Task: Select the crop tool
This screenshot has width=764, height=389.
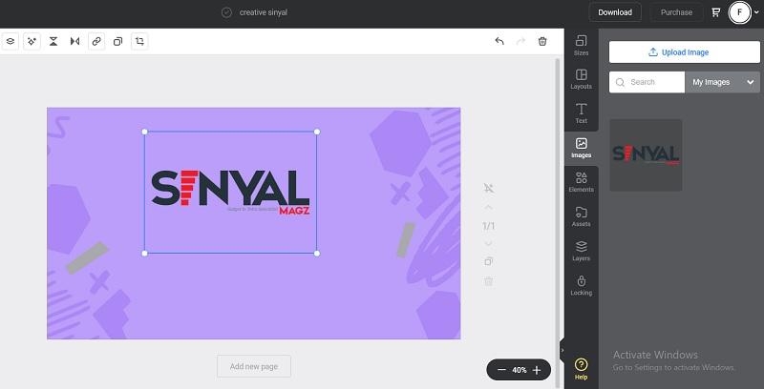Action: [139, 42]
